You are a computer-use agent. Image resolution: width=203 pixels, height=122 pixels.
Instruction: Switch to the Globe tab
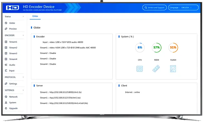pos(35,16)
